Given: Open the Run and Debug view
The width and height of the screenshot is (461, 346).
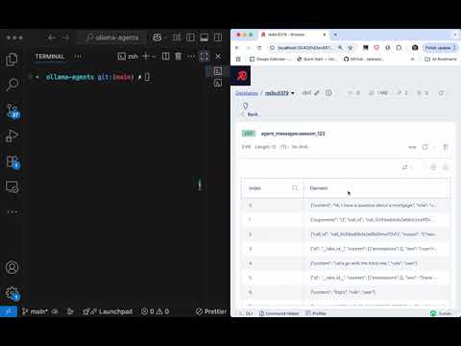Looking at the screenshot, I should 12,136.
